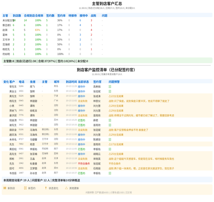Click the warning triangle in the 6531 phone row
Image resolution: width=214 pixels, height=202 pixels.
[x=110, y=135]
